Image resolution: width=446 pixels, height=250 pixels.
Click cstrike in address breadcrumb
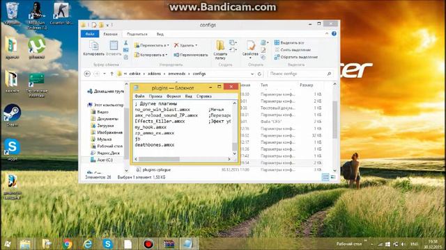point(134,74)
